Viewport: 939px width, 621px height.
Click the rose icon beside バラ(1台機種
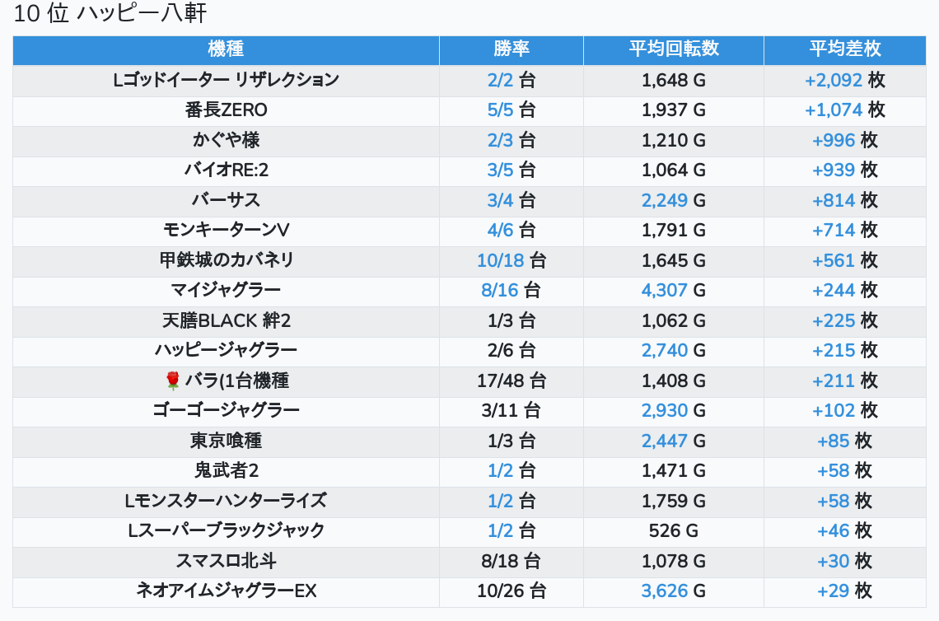[x=173, y=381]
